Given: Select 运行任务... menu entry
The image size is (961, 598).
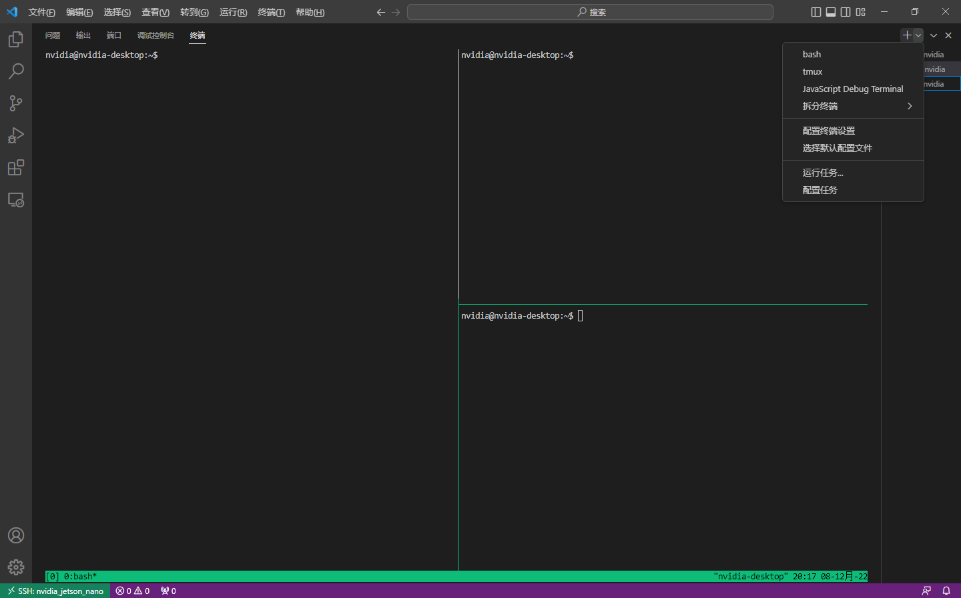Looking at the screenshot, I should [853, 173].
